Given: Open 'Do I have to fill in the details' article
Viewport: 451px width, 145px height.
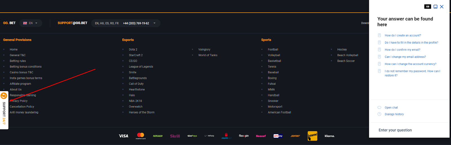Looking at the screenshot, I should 412,43.
